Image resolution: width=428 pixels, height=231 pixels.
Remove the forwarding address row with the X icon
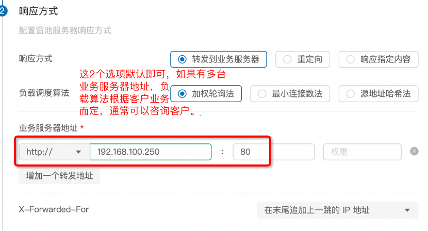point(414,151)
